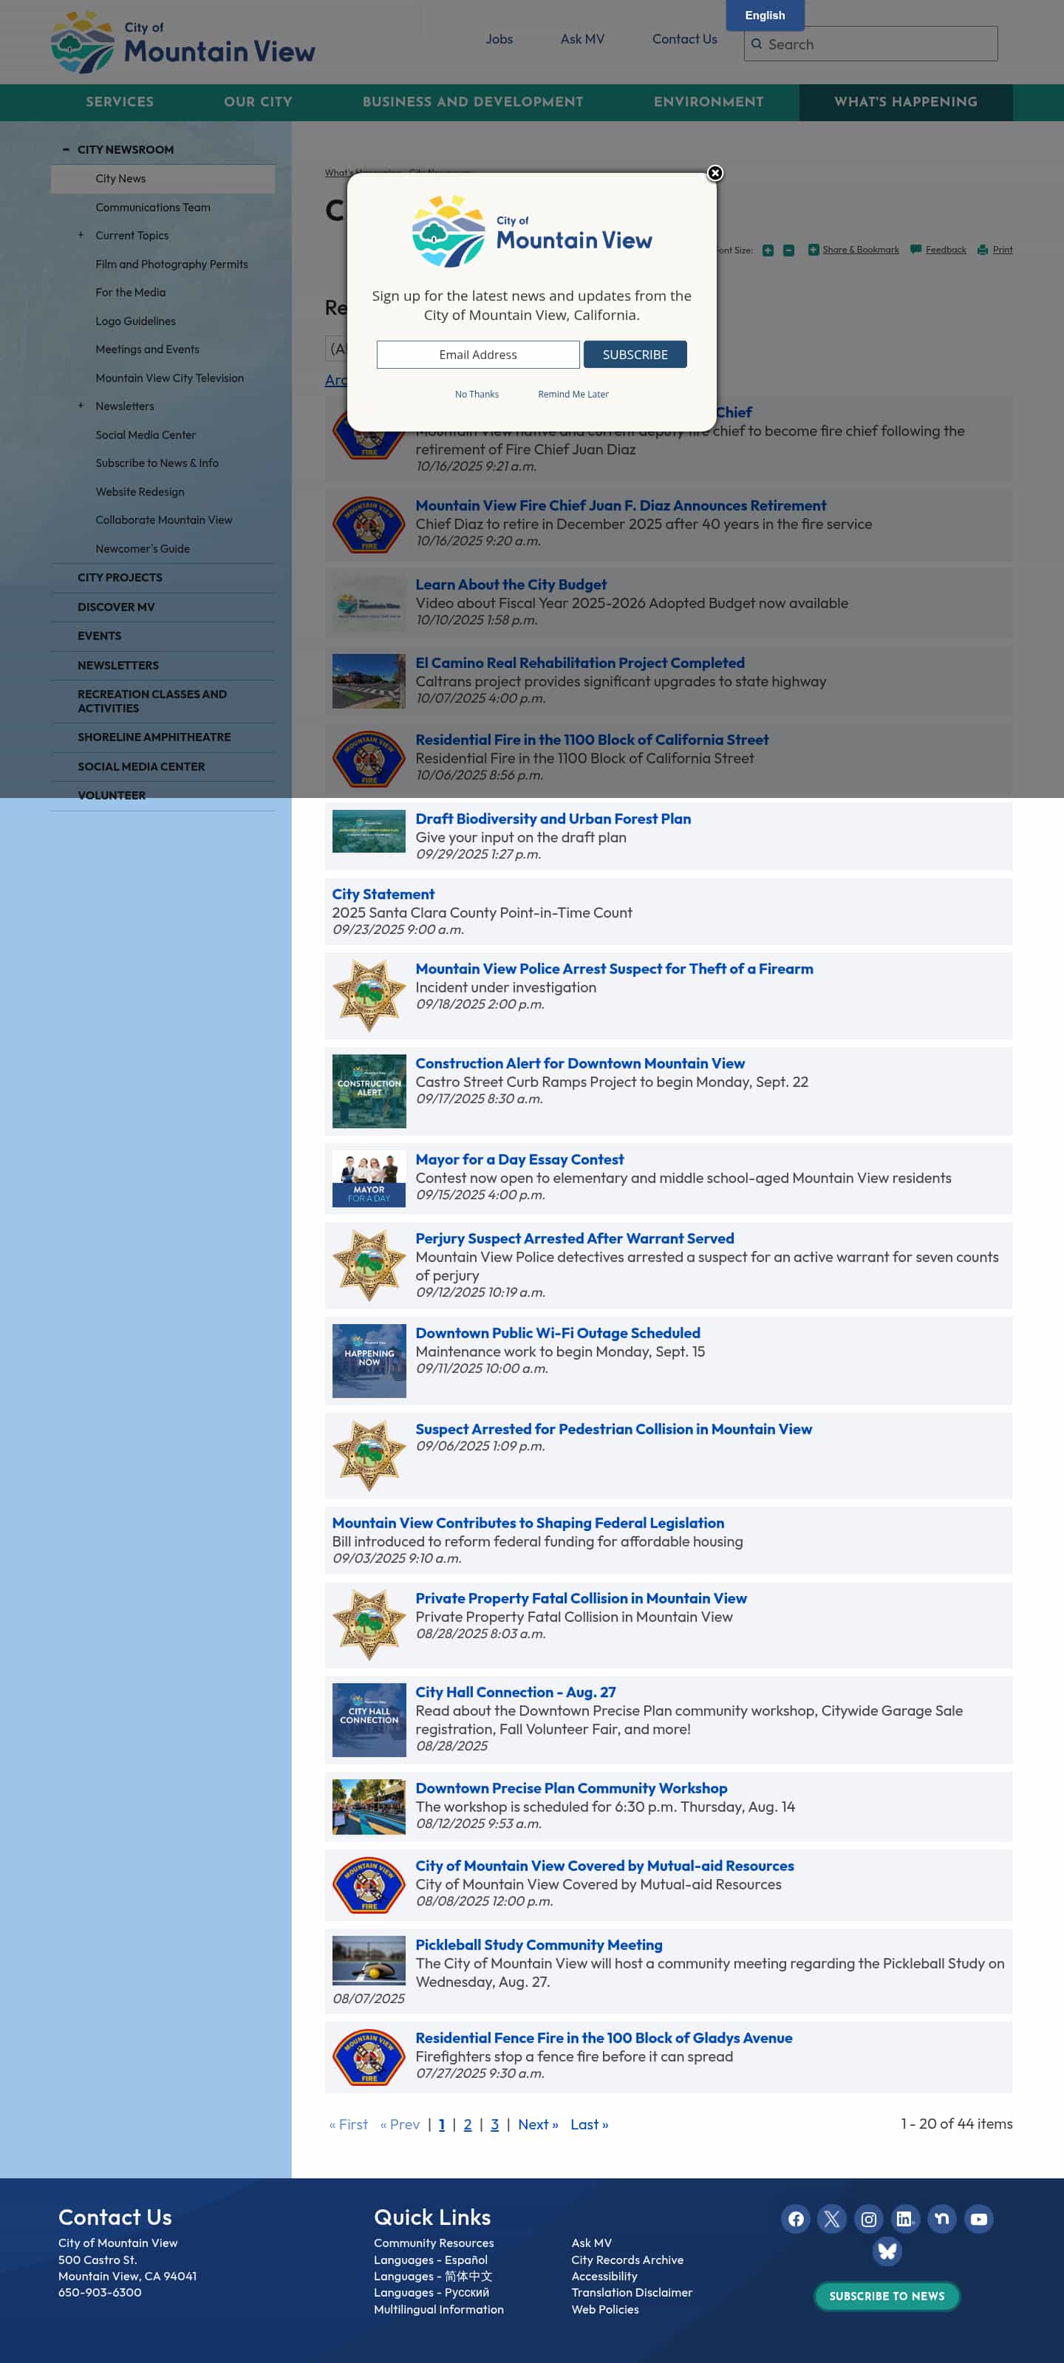Image resolution: width=1064 pixels, height=2363 pixels.
Task: Click the SUBSCRIBE button in popup
Action: tap(635, 354)
